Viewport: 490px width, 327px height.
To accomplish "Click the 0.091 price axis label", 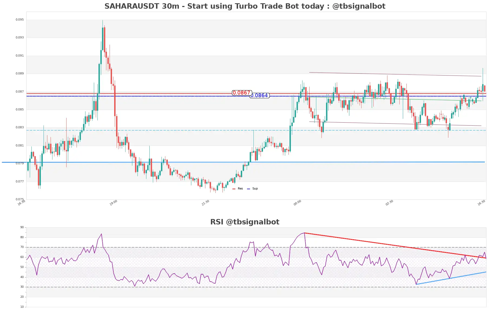I will (20, 55).
